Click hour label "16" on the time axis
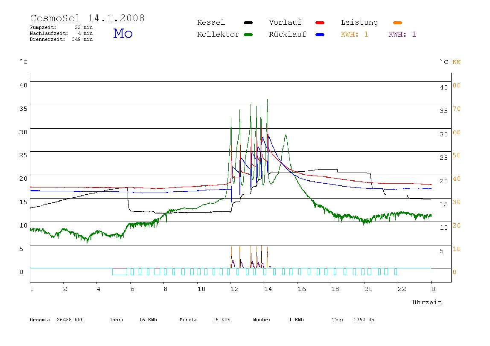This screenshot has height=346, width=490. click(x=302, y=289)
